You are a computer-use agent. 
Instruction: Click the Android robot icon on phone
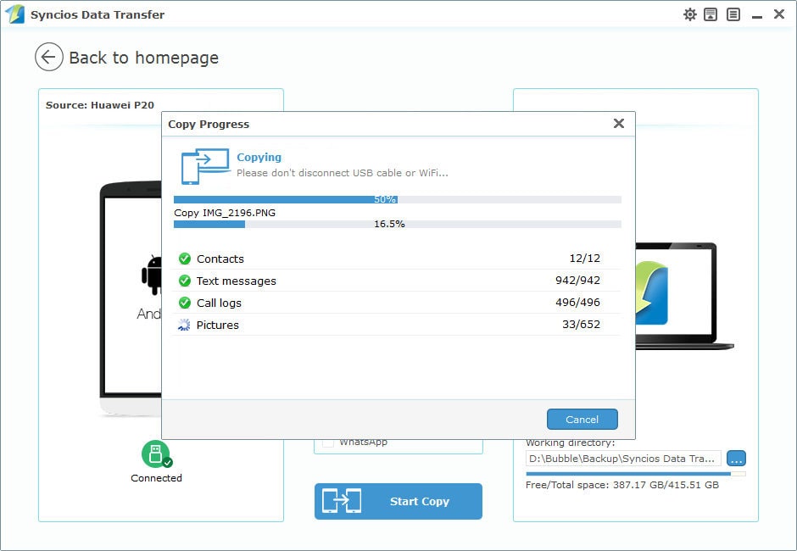[x=152, y=275]
